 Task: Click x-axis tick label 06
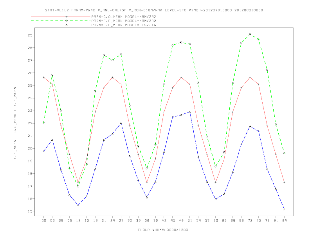tap(61, 220)
